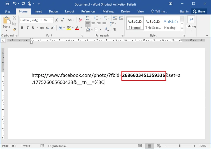Open proofing errors icon in status bar
Image resolution: width=211 pixels, height=149 pixels.
pyautogui.click(x=42, y=146)
